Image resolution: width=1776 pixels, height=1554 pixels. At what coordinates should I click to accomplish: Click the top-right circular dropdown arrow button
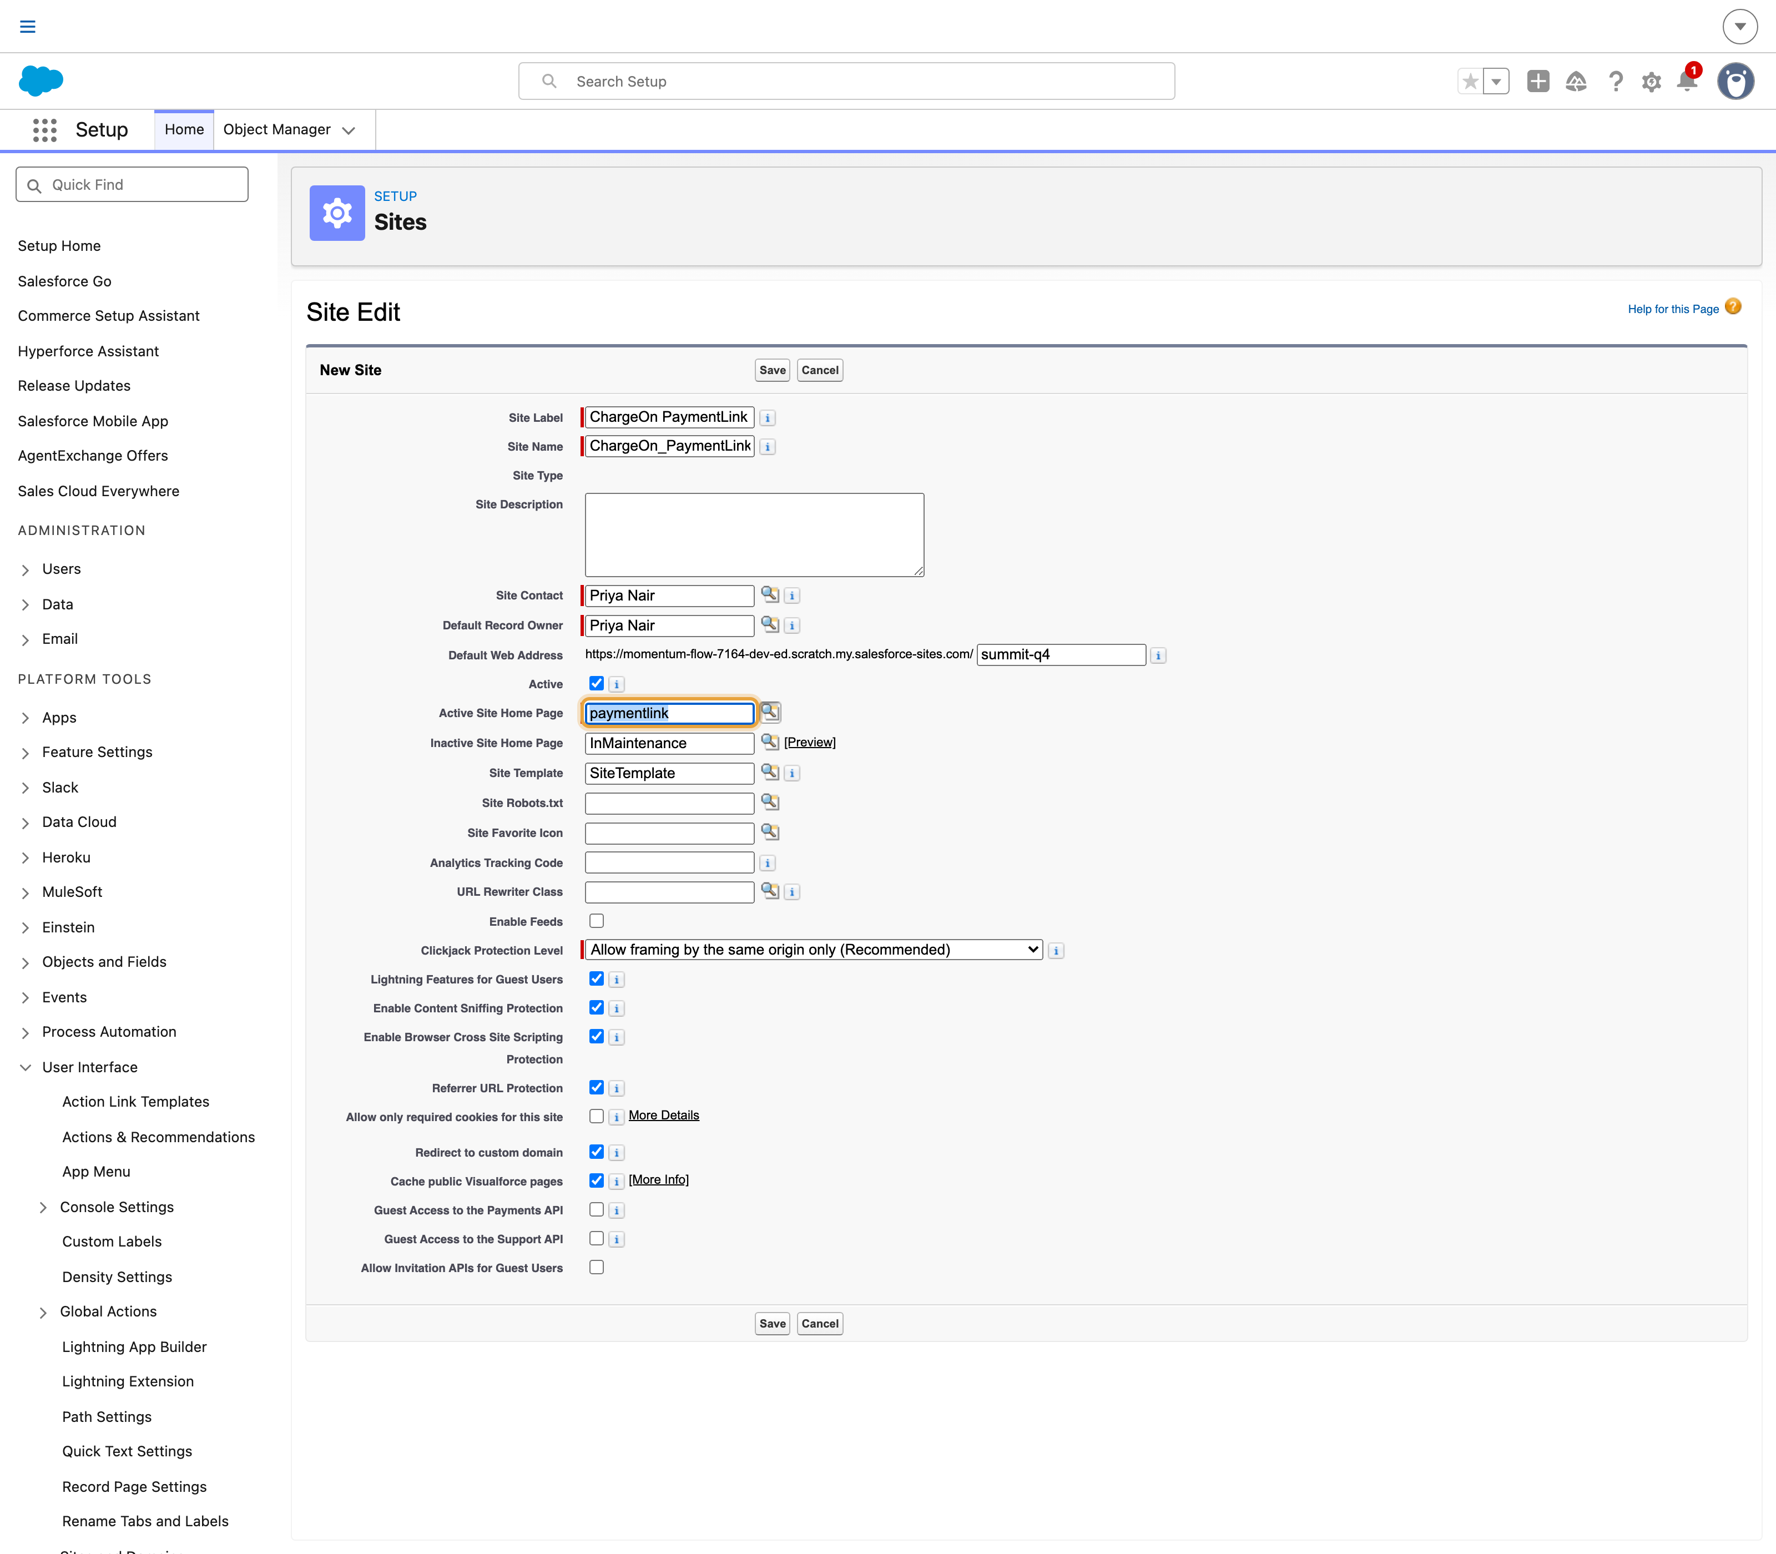(1739, 26)
